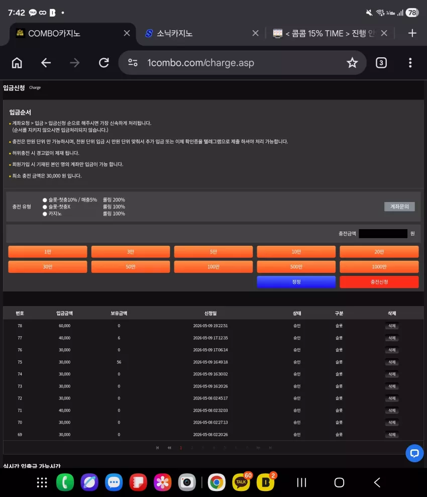Close the 소닉카지노 tab
Image resolution: width=427 pixels, height=497 pixels.
click(255, 33)
